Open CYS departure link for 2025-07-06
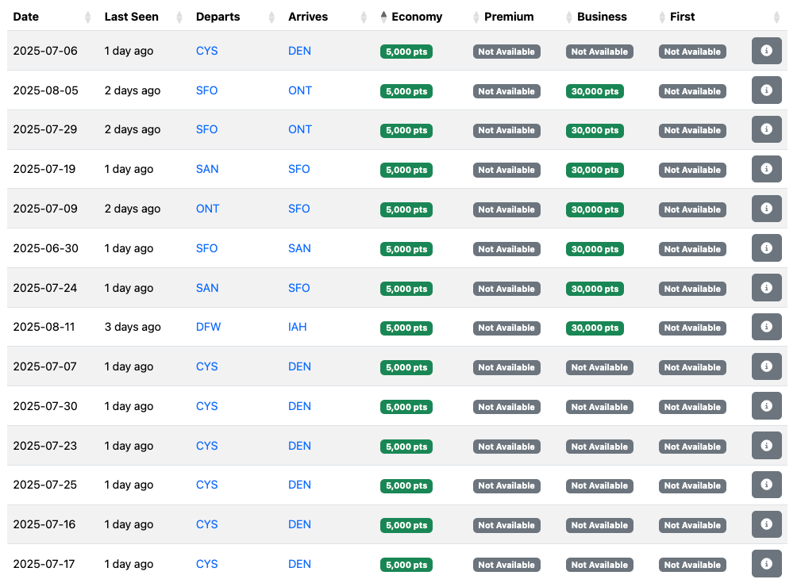Viewport: 801px width, 583px height. point(207,51)
